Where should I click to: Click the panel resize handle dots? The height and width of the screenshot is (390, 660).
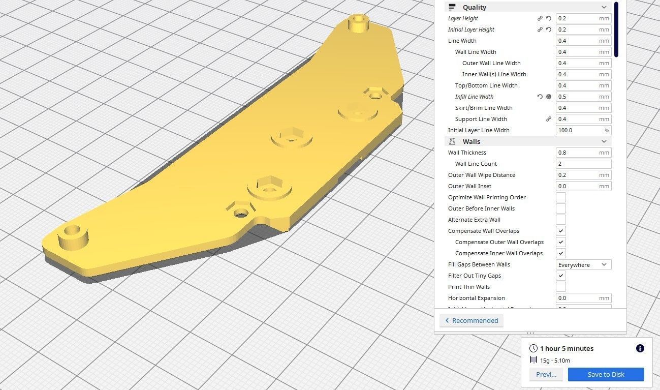(530, 333)
